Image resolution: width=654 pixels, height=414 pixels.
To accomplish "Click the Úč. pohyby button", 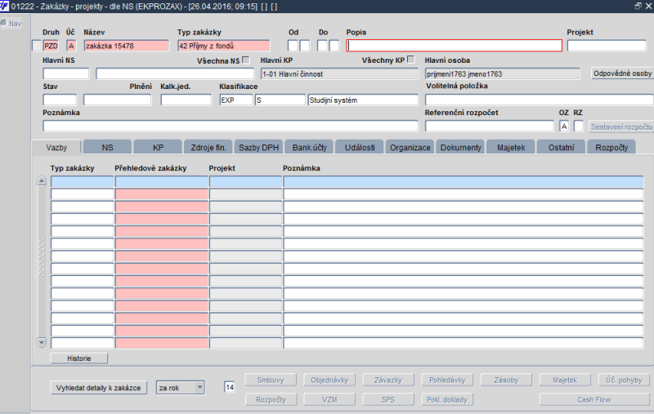I will [624, 380].
